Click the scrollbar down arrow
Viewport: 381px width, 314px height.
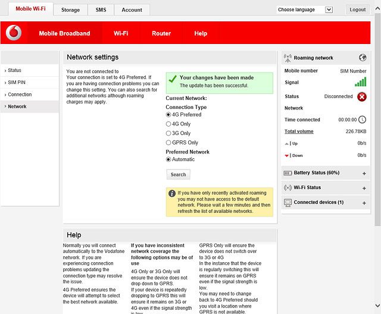coord(377,305)
